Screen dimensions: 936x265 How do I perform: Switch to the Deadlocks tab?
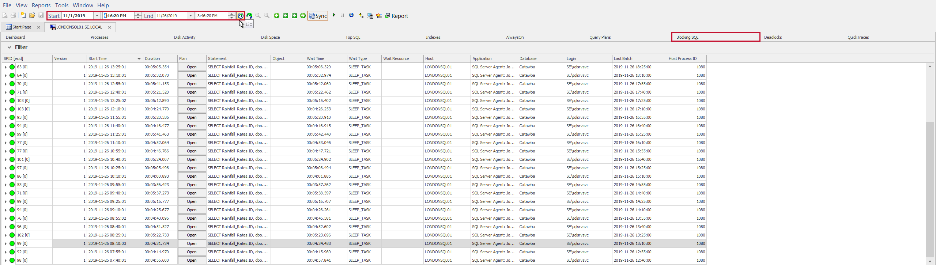point(773,37)
